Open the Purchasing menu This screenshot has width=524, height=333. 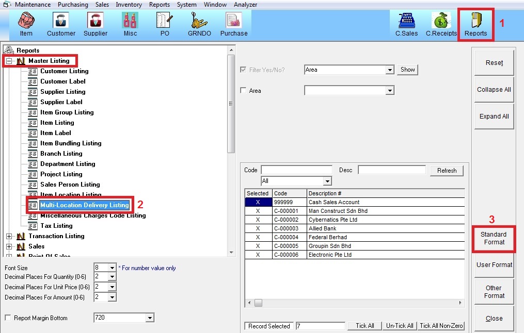click(73, 5)
